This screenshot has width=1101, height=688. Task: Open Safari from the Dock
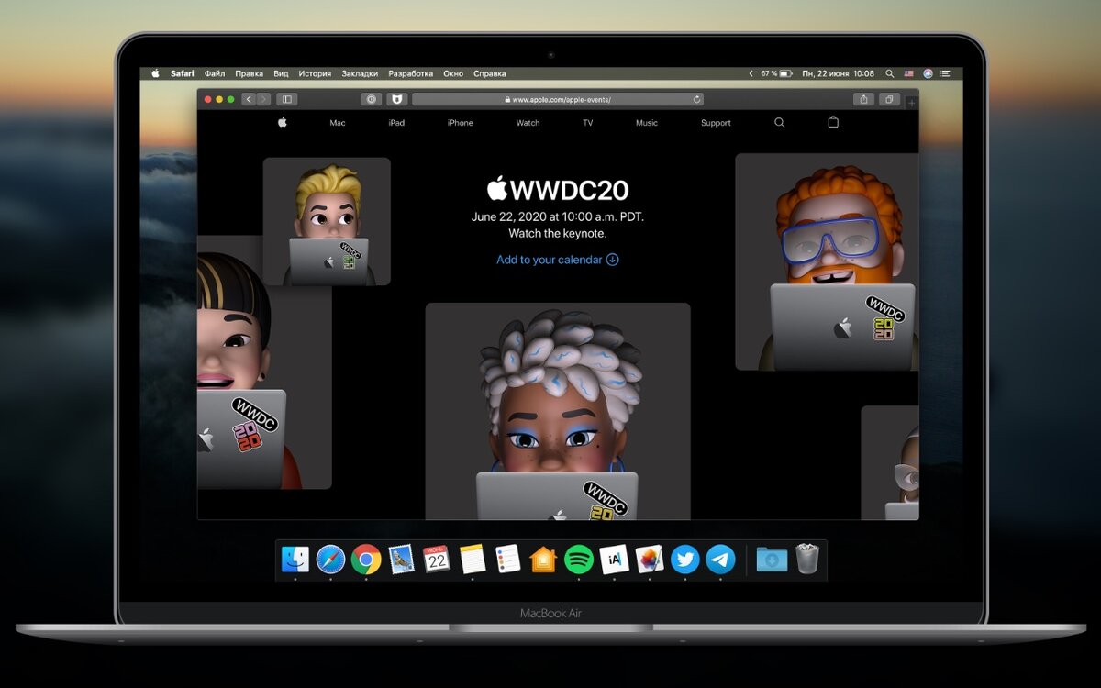pos(330,559)
